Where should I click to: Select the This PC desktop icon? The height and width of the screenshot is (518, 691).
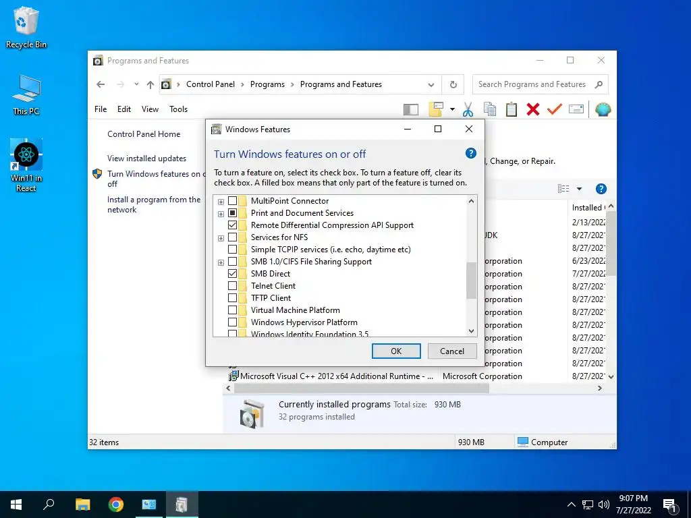[26, 94]
